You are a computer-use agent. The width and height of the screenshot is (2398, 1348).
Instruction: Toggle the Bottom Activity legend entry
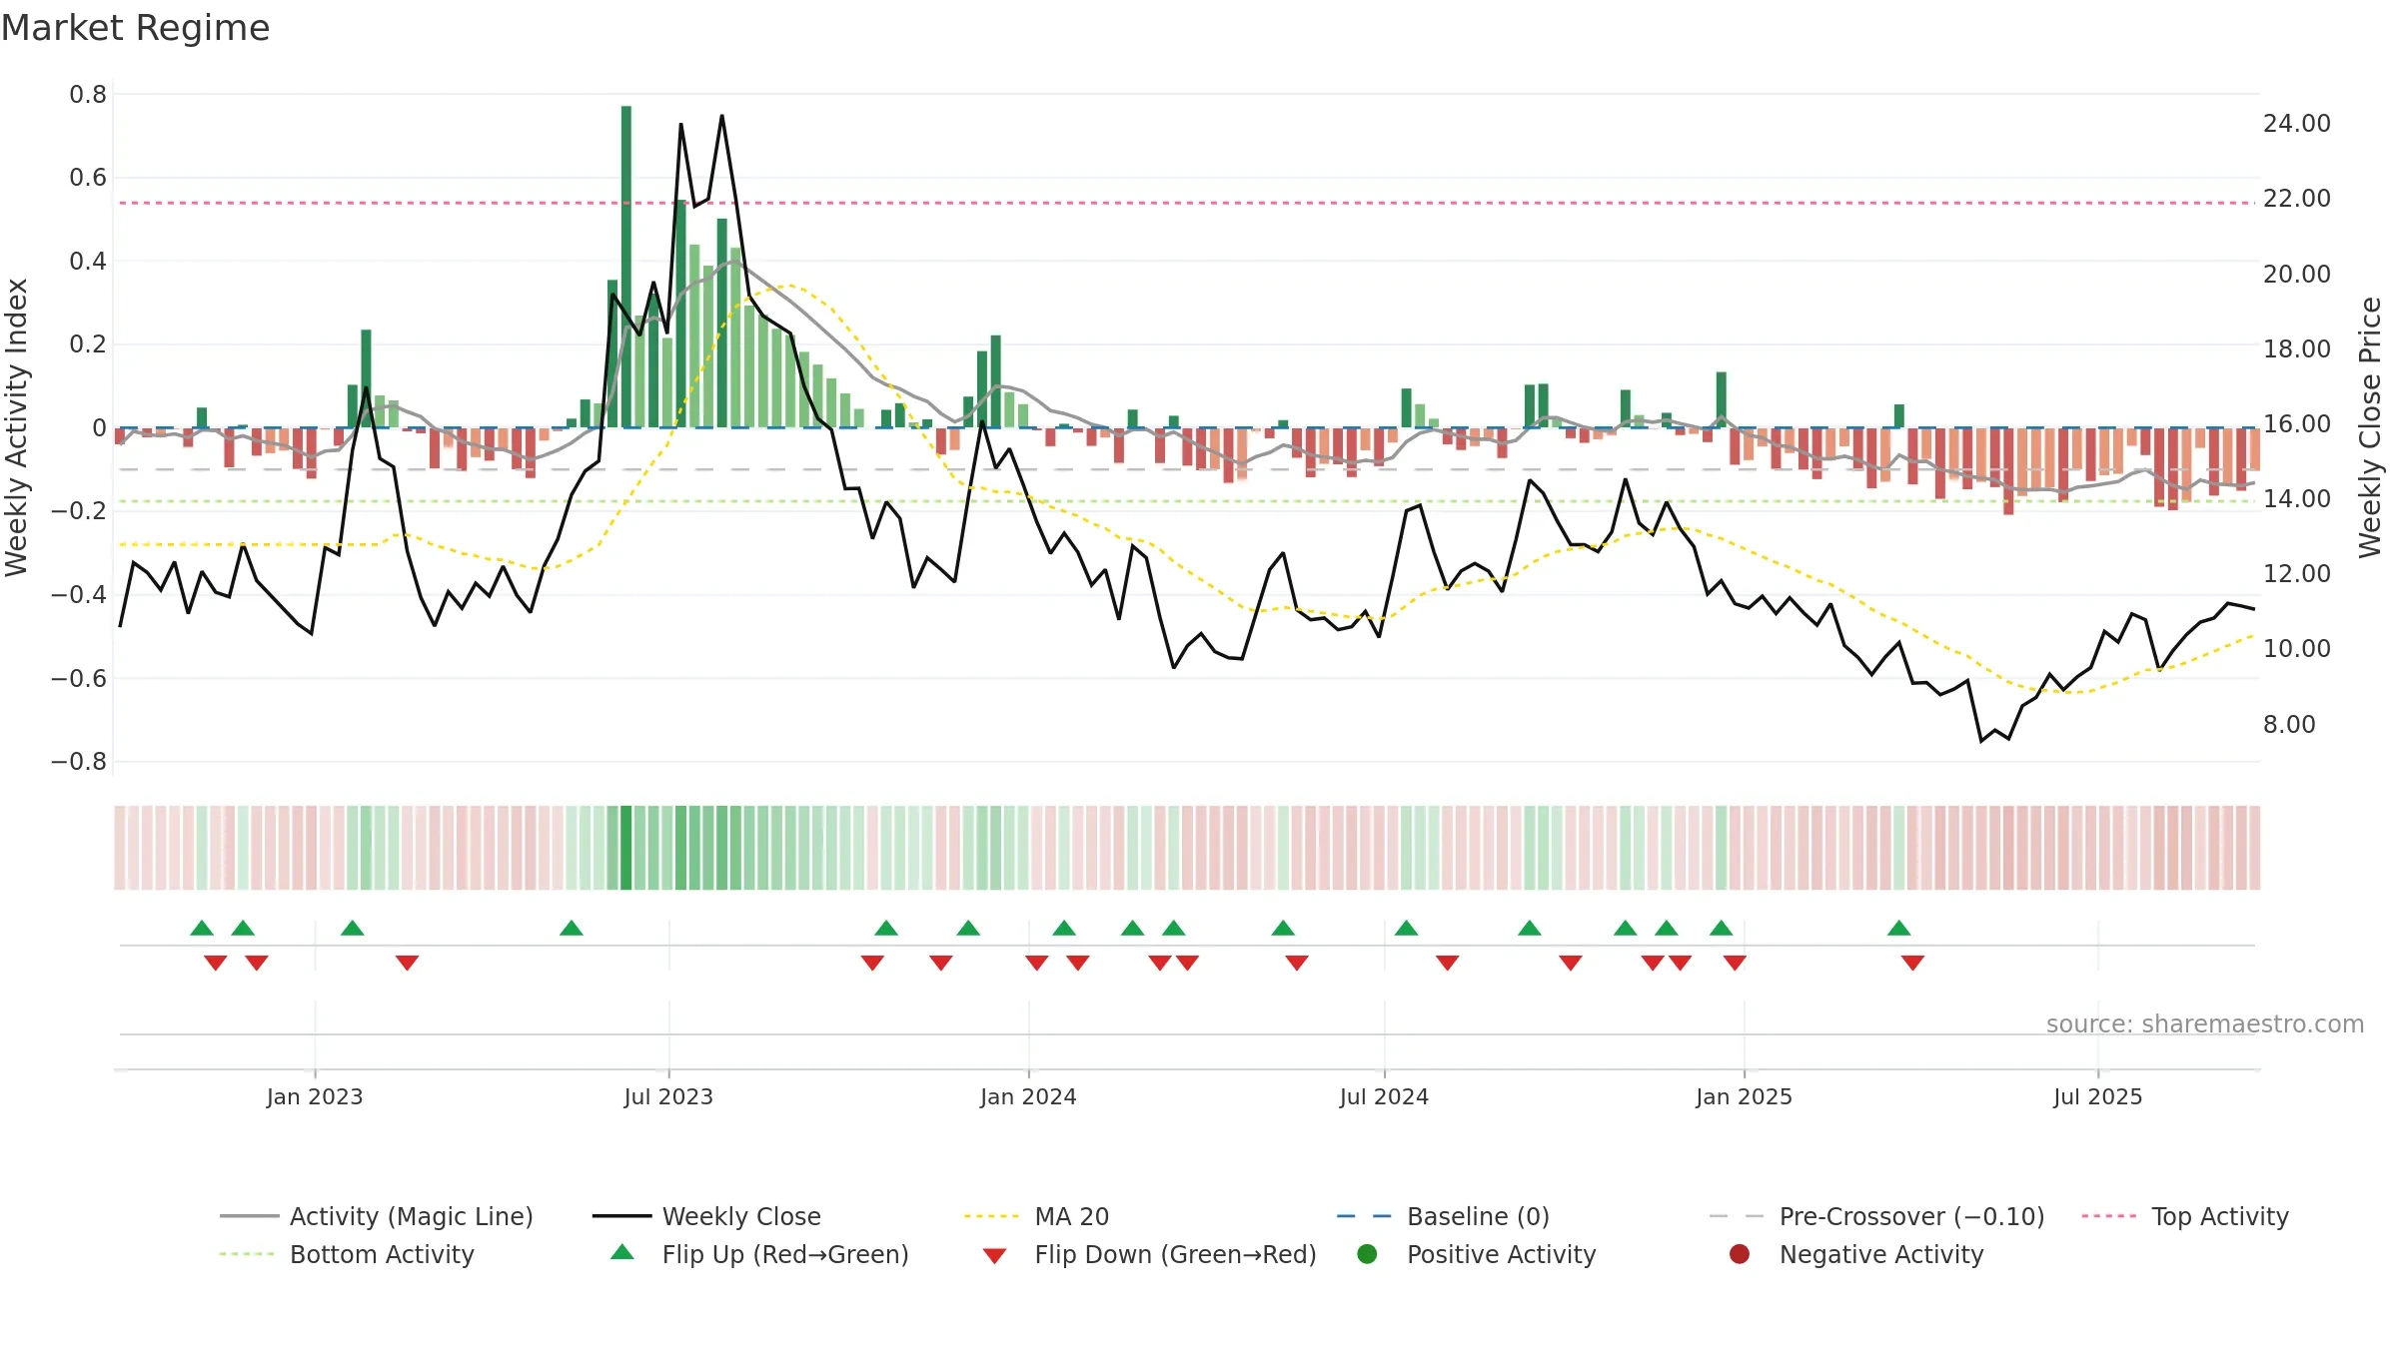pos(347,1254)
